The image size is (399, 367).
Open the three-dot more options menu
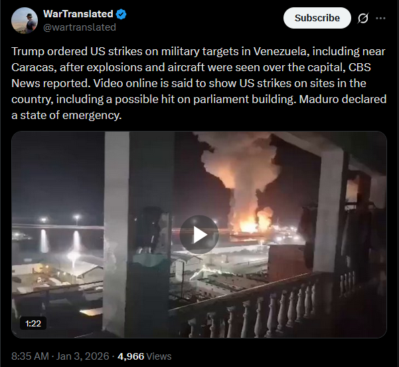380,18
